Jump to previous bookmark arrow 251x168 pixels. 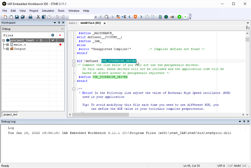point(130,17)
